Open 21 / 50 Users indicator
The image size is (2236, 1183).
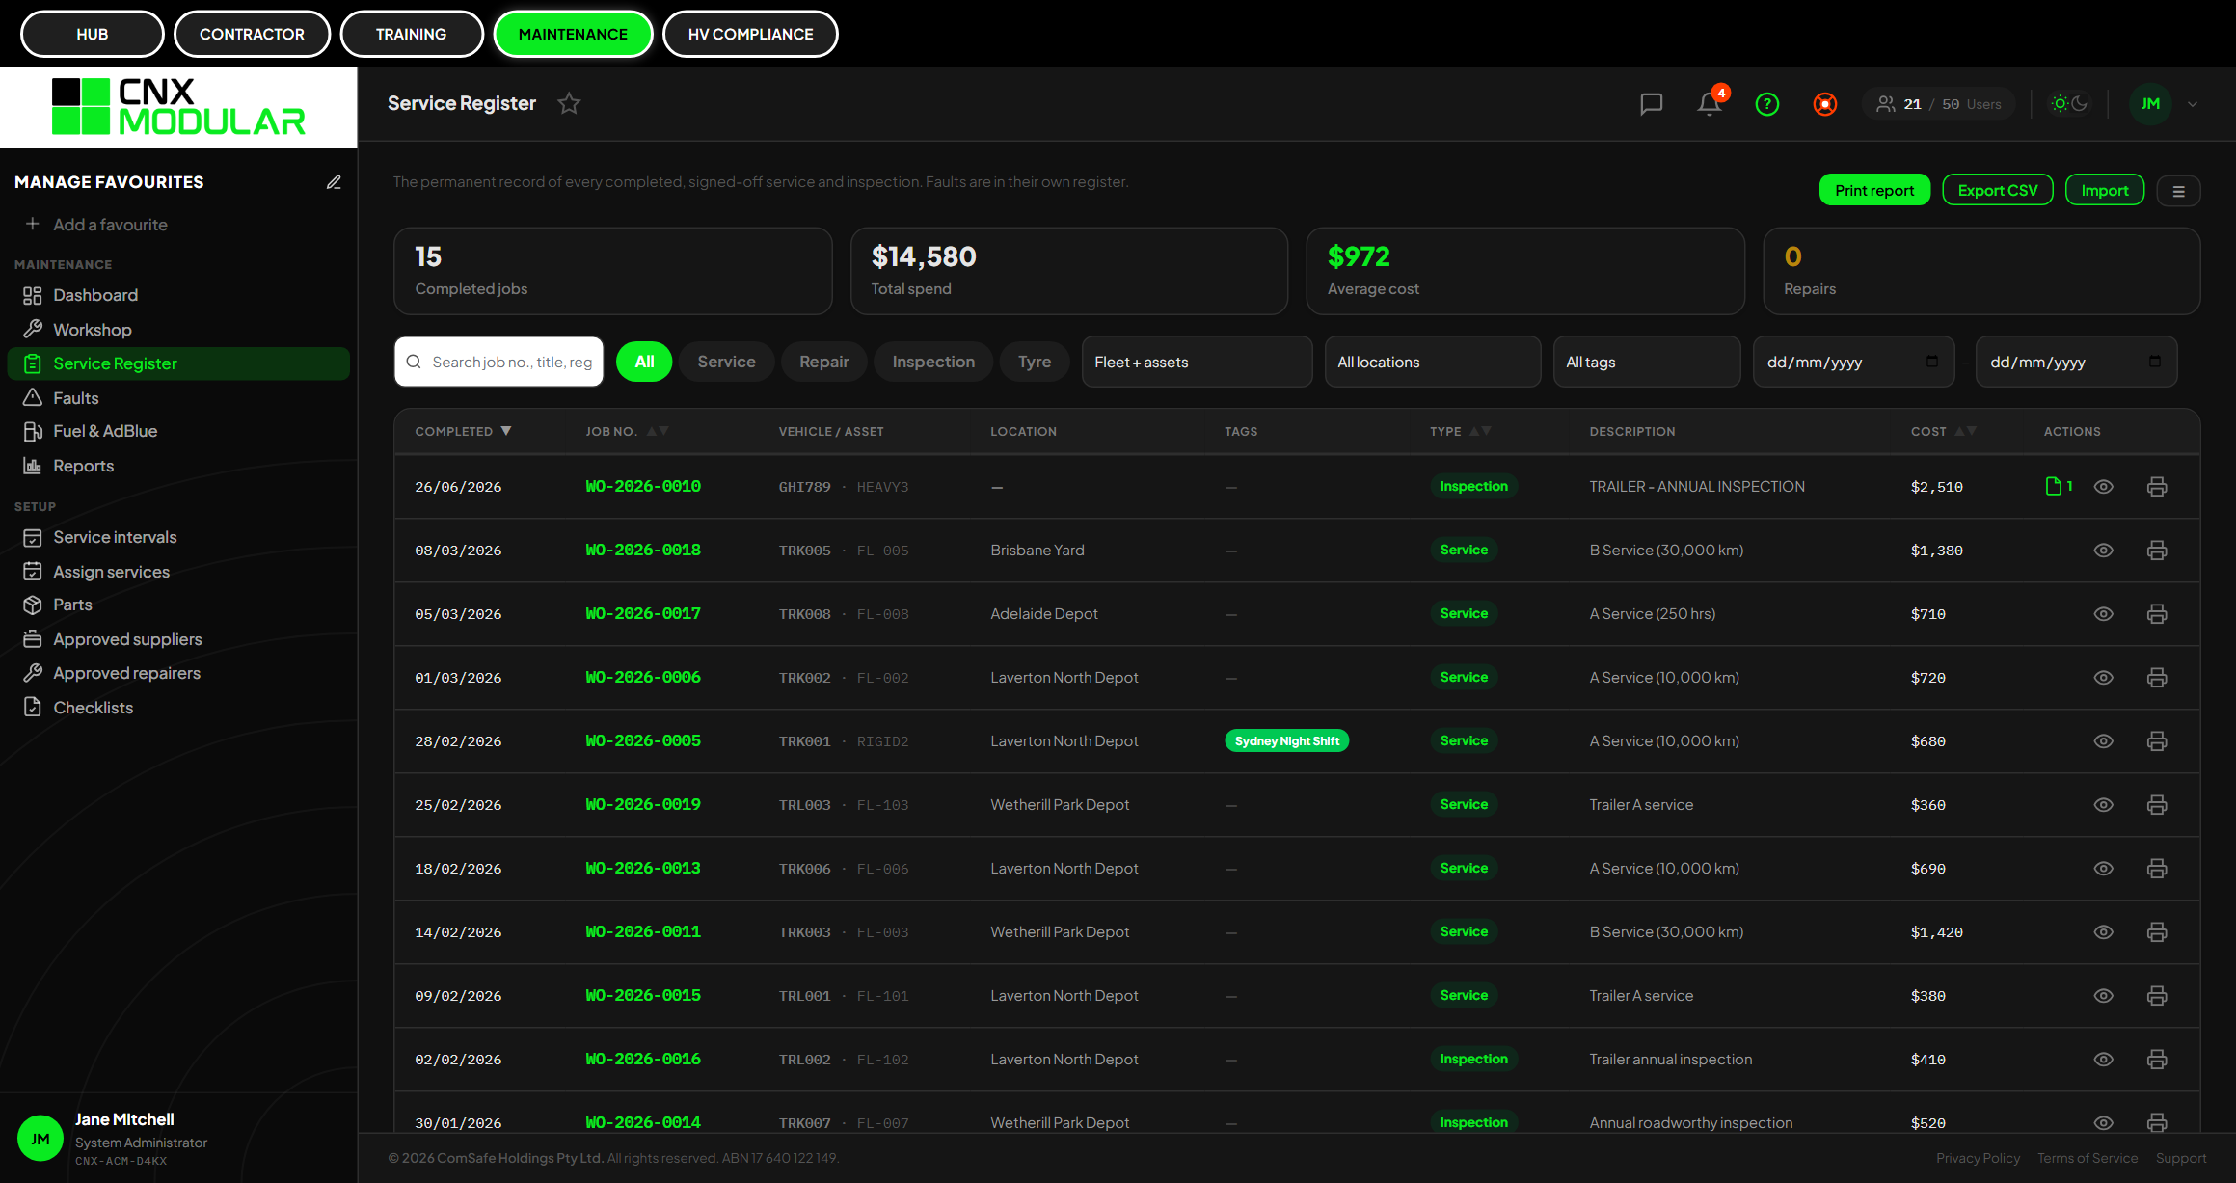tap(1938, 104)
